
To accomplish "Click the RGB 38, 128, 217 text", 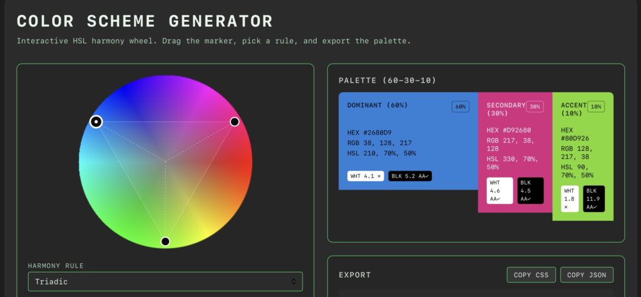I will pyautogui.click(x=379, y=143).
